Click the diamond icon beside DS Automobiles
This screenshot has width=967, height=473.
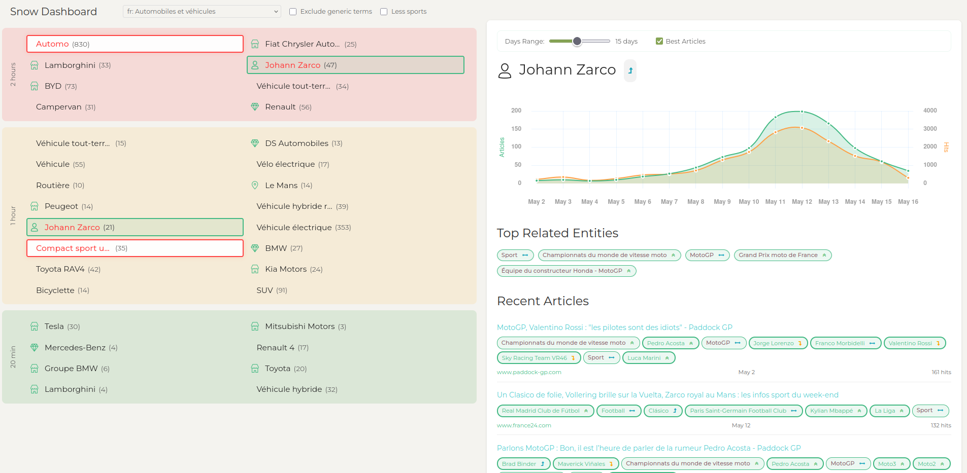pyautogui.click(x=255, y=143)
